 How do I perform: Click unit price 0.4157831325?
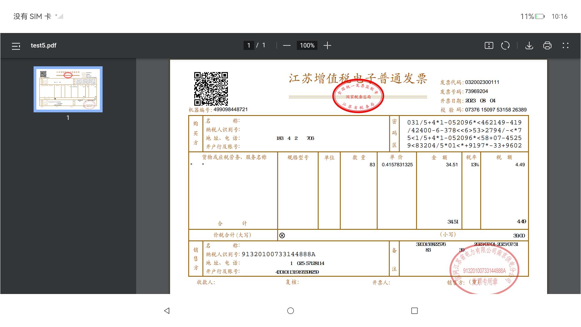pyautogui.click(x=397, y=165)
